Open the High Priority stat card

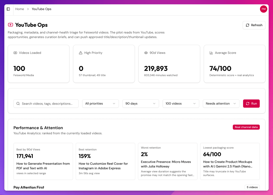click(x=104, y=64)
